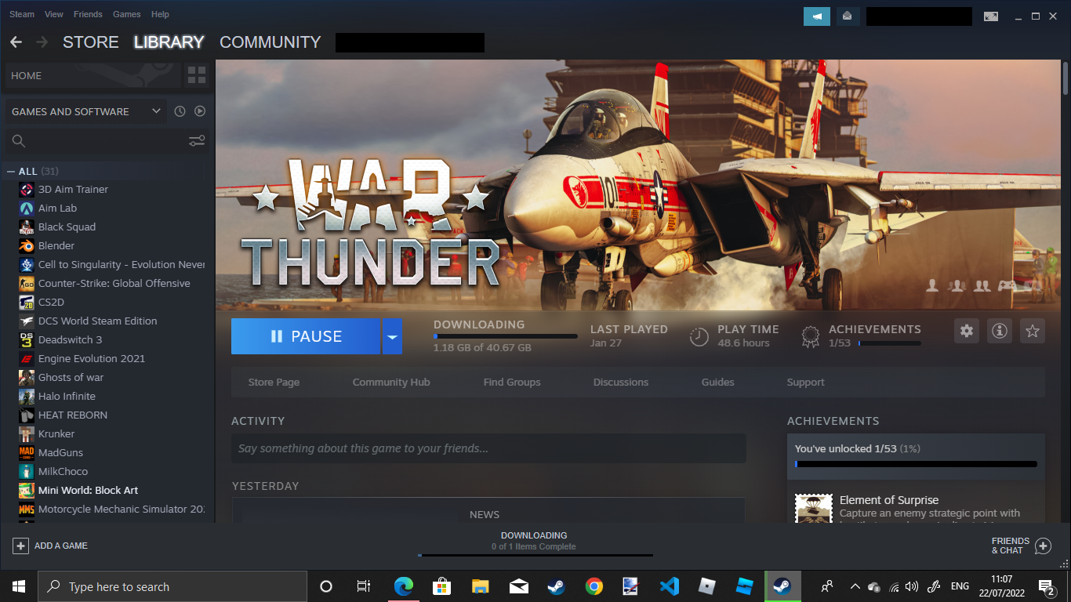Add War Thunder to favorites star
This screenshot has width=1071, height=602.
click(1033, 331)
